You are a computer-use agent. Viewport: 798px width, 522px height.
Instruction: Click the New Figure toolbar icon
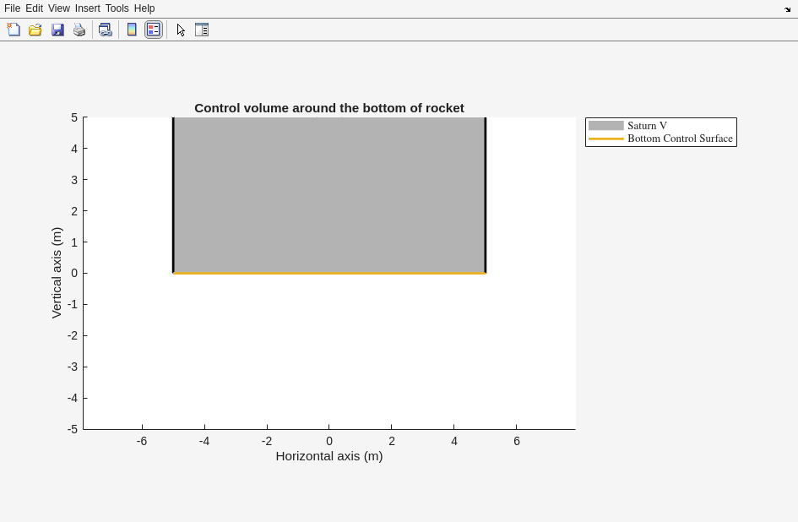coord(14,30)
